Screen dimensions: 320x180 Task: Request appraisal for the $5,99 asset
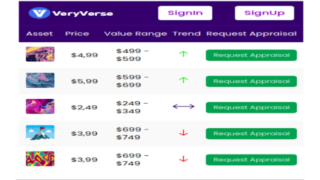[251, 81]
